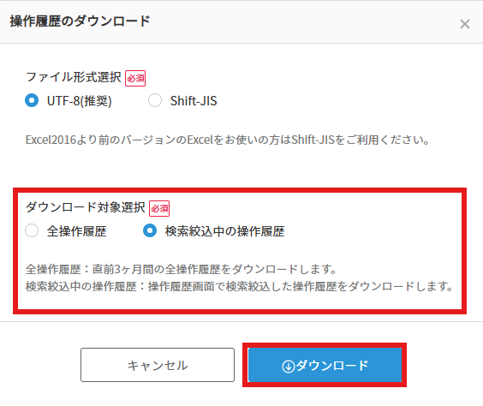Viewport: 483px width, 406px height.
Task: Click the download arrow icon in the button
Action: (289, 367)
